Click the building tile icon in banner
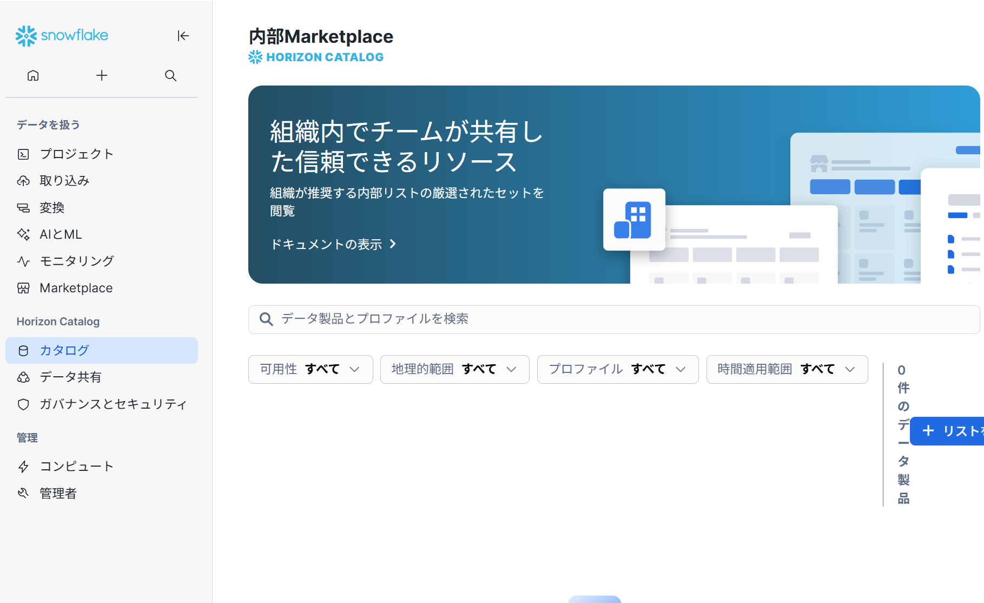This screenshot has height=603, width=984. pyautogui.click(x=634, y=220)
